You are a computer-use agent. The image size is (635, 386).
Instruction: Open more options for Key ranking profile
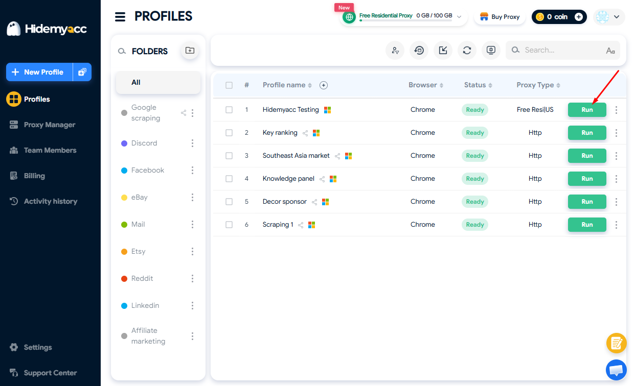[x=616, y=133]
